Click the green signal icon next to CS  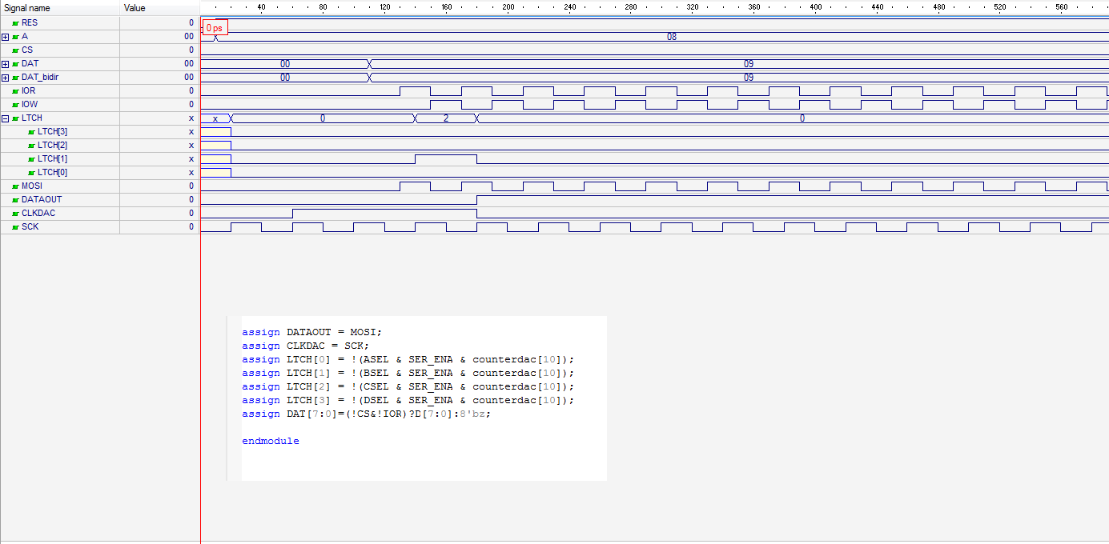point(15,50)
